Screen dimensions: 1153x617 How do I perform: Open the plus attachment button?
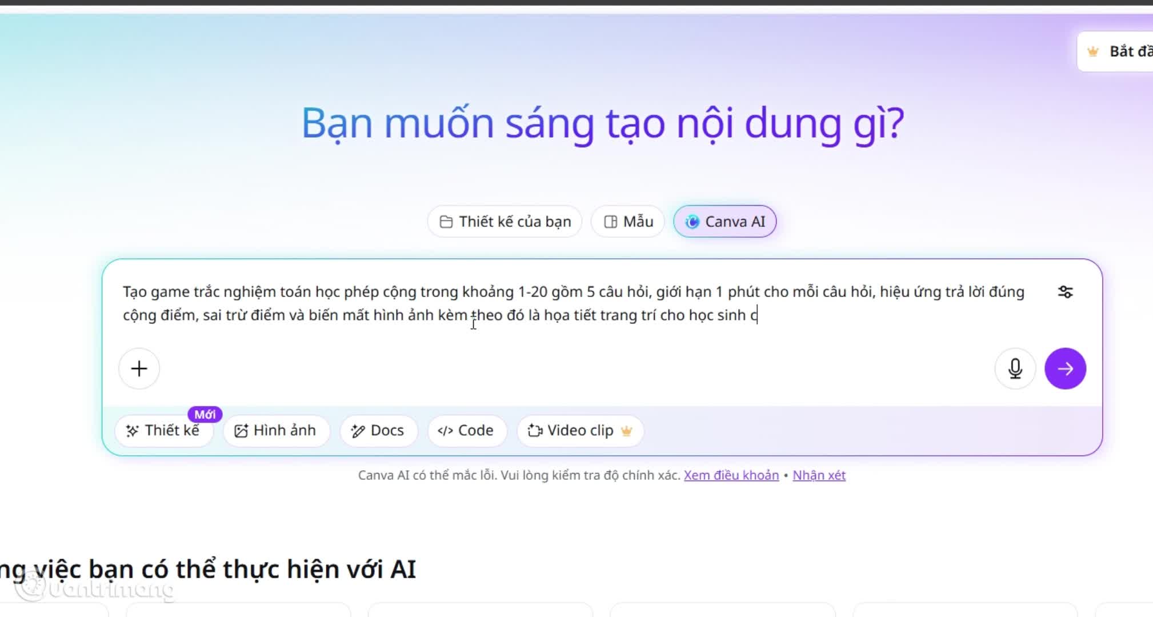coord(139,368)
